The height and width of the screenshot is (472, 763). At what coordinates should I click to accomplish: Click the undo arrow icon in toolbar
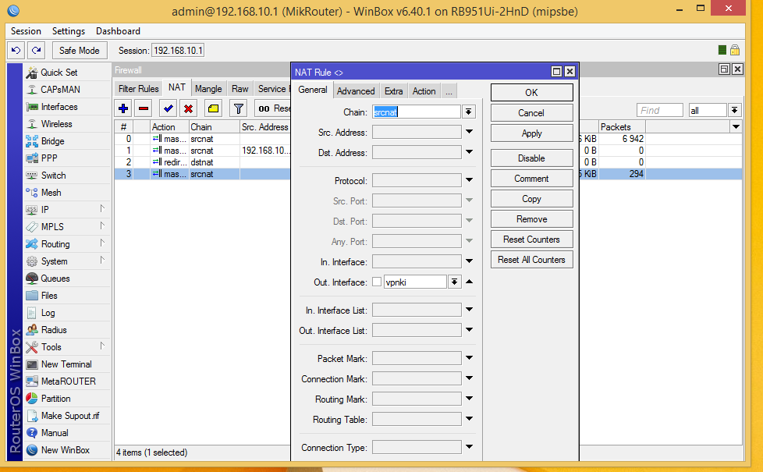16,50
